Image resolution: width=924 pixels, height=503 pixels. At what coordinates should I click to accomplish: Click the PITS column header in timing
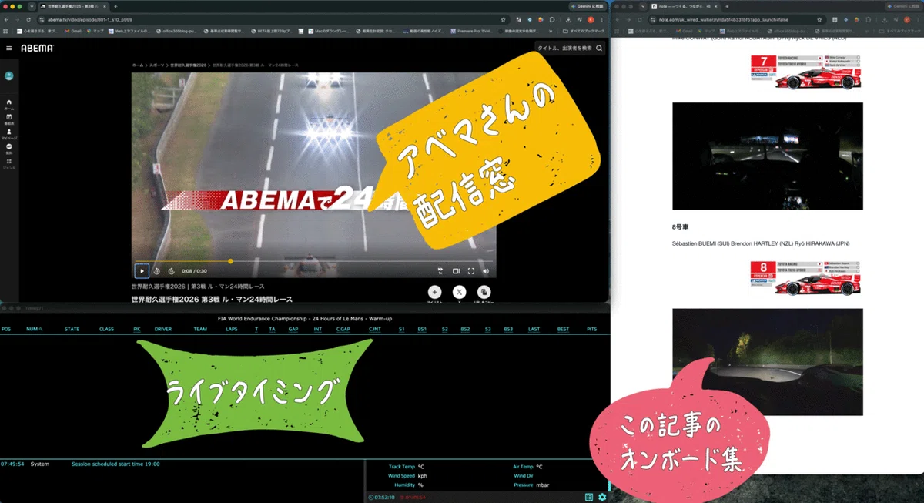[x=591, y=329]
